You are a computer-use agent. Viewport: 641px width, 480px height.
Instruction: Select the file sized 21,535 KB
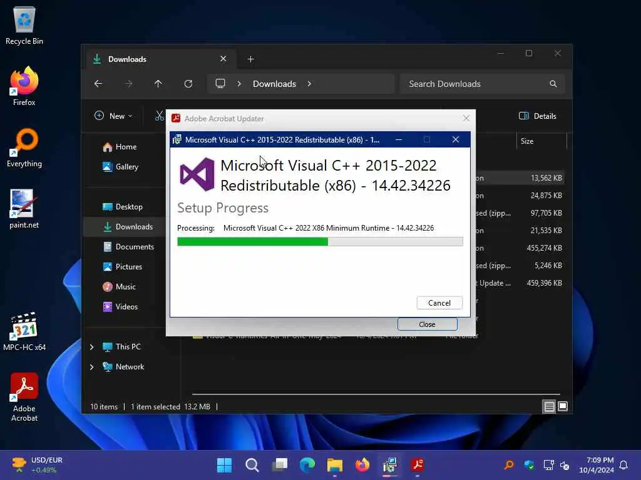click(546, 231)
